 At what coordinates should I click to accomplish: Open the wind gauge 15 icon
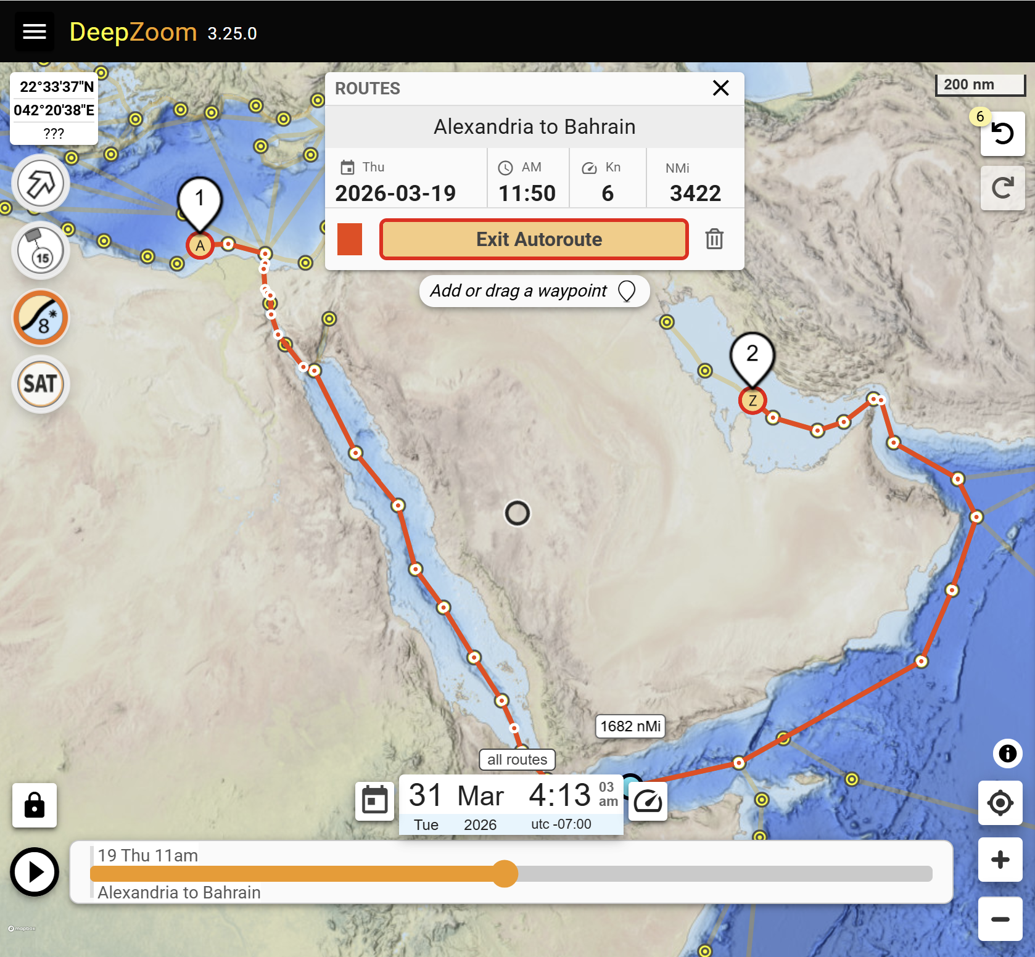41,251
